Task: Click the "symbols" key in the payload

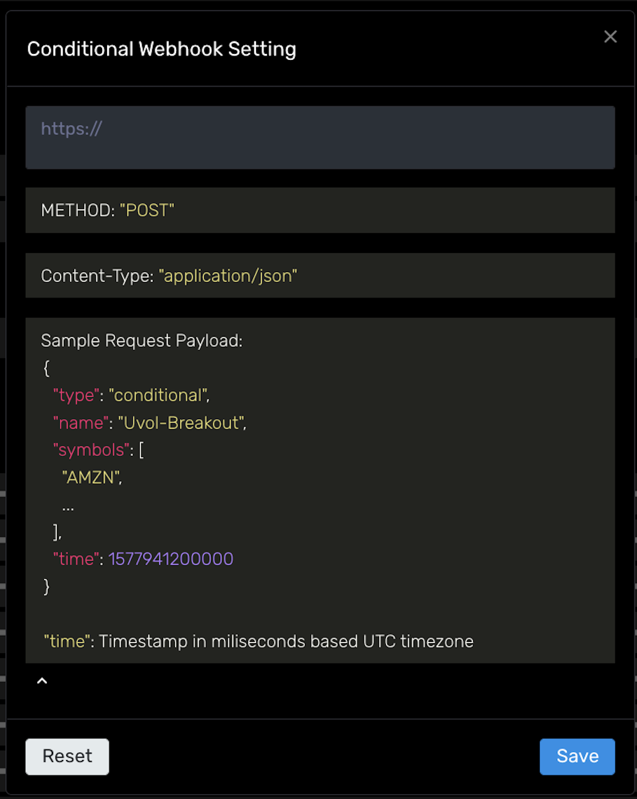Action: pyautogui.click(x=91, y=450)
